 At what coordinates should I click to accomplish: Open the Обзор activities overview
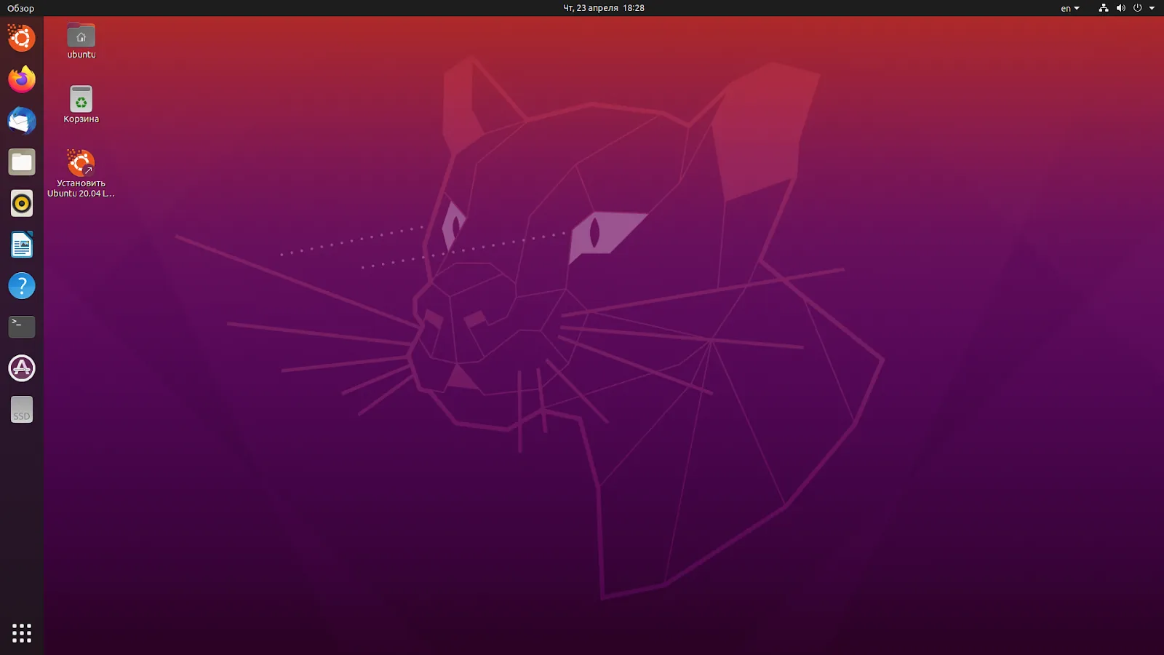(20, 8)
